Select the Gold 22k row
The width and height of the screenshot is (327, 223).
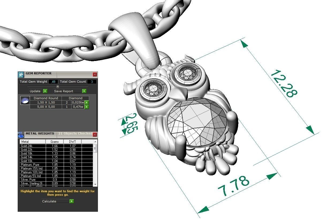pyautogui.click(x=56, y=150)
